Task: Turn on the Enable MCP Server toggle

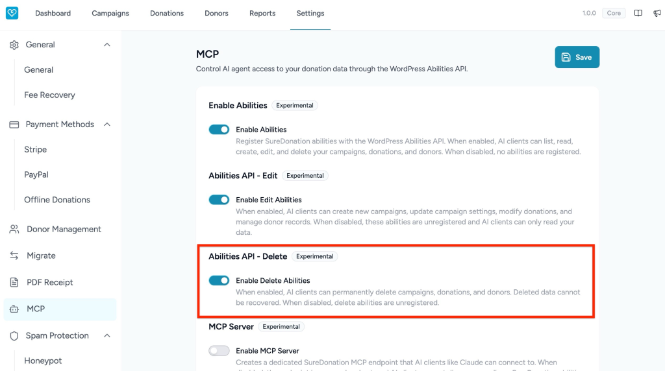Action: point(219,351)
